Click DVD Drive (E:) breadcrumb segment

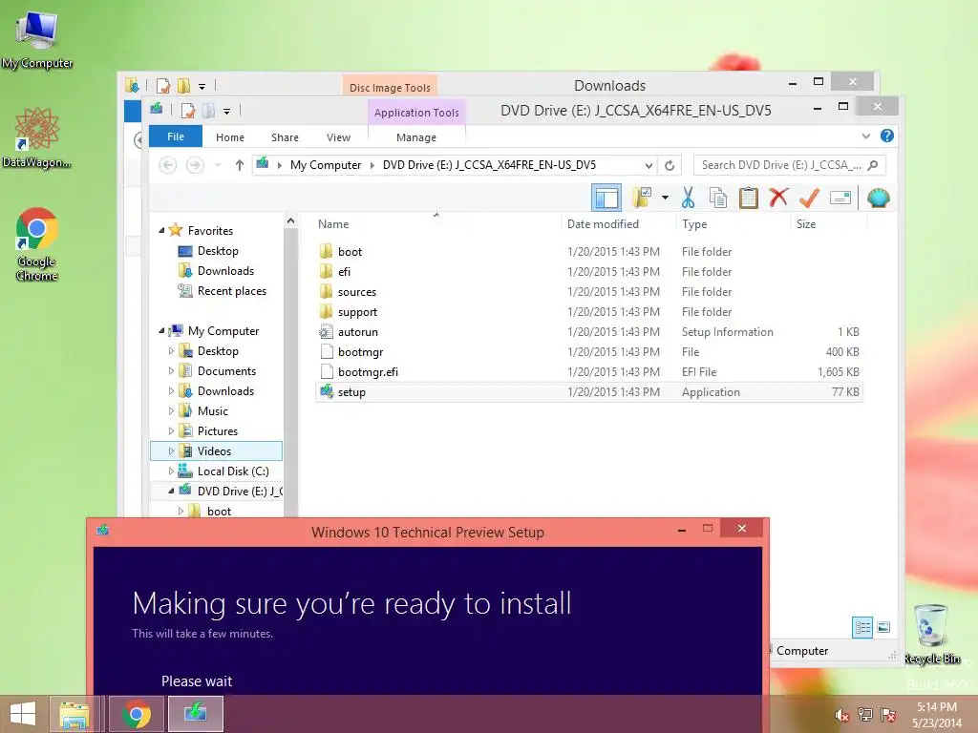click(489, 165)
